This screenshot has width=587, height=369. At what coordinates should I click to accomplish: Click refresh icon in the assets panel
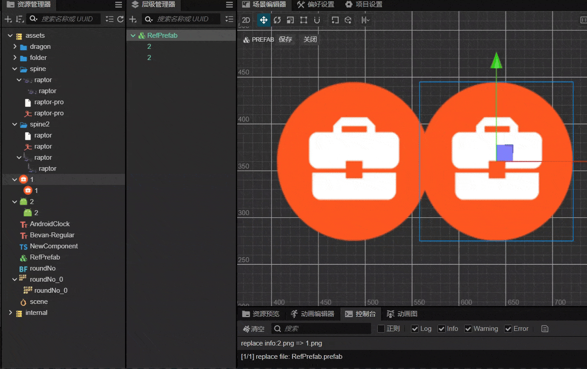tap(120, 19)
